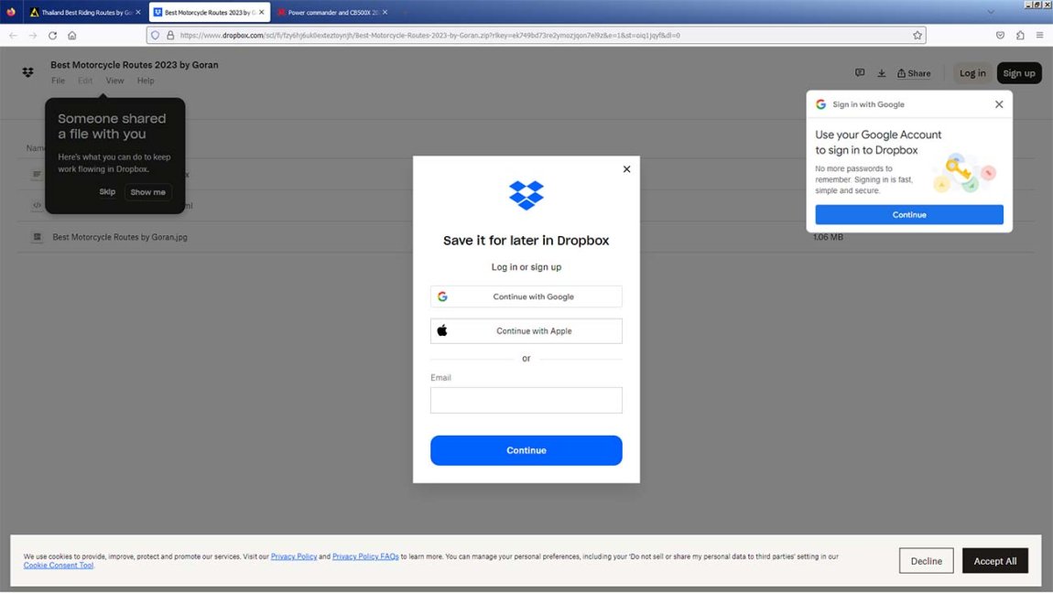
Task: Open the comments icon next to download
Action: click(859, 73)
